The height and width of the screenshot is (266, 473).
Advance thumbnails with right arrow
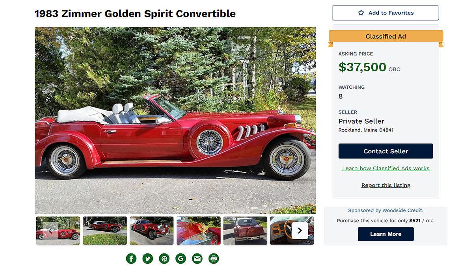[x=300, y=231]
